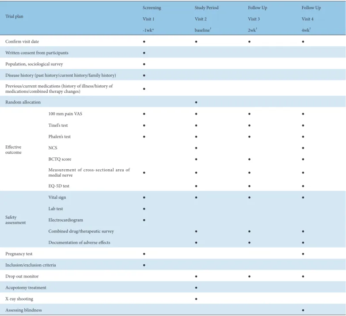Click the NCS dot under Visit 4
Screen dimensions: 346x316
tap(303, 148)
